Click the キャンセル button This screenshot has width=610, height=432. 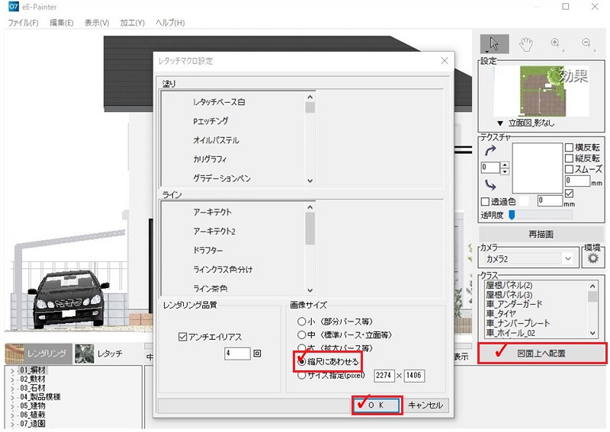[x=425, y=405]
